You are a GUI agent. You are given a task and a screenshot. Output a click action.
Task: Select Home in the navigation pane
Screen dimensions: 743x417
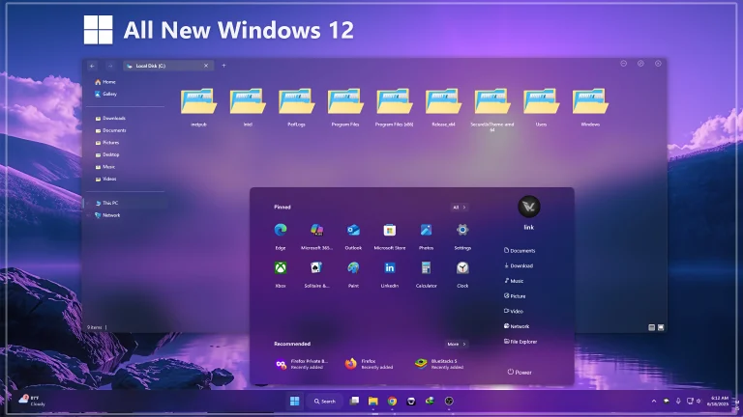(x=105, y=82)
